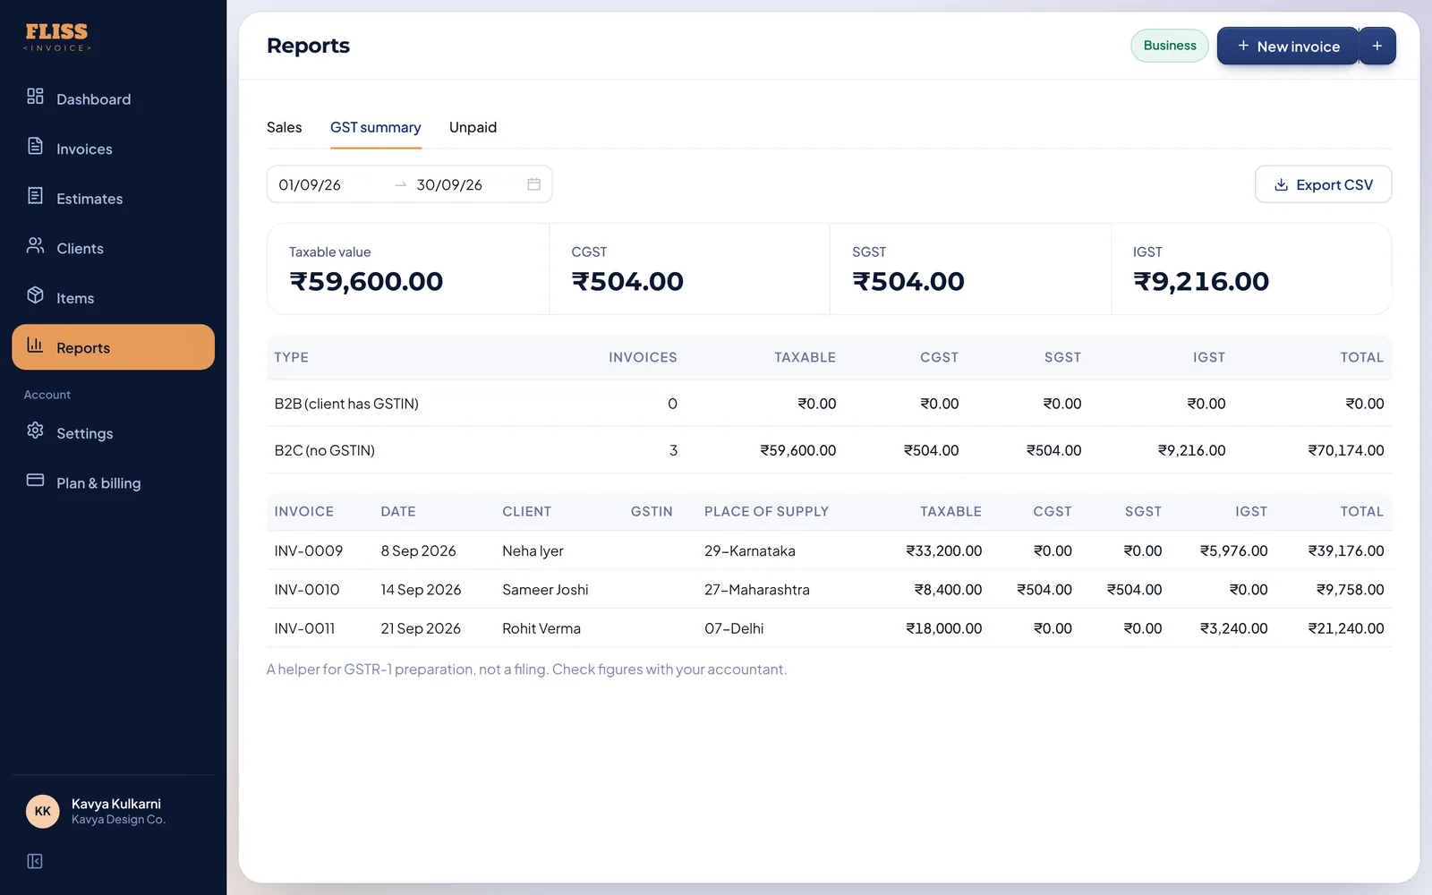Click place of supply 29–Karnataka
The image size is (1432, 895).
[749, 550]
